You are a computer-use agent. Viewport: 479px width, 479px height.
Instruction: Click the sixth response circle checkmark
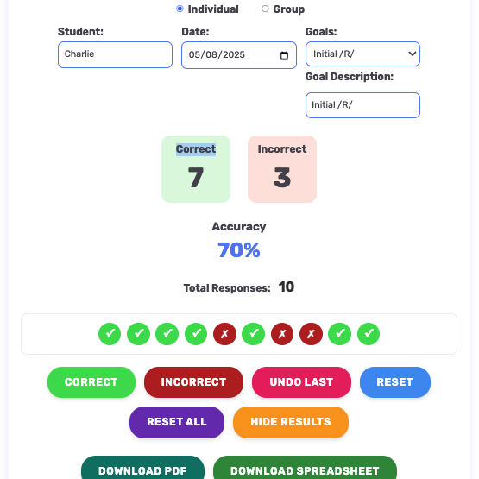pos(253,334)
